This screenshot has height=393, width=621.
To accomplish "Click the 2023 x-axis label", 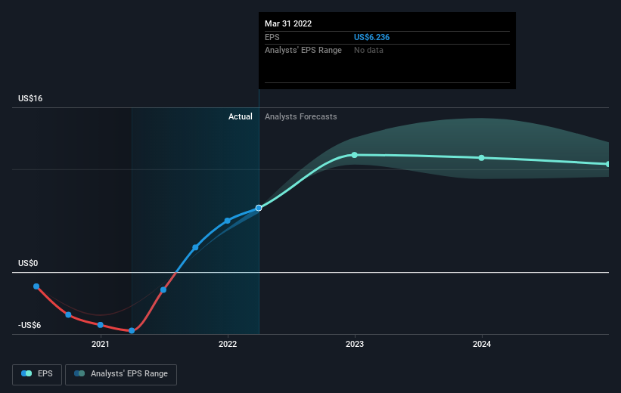I will pos(355,344).
